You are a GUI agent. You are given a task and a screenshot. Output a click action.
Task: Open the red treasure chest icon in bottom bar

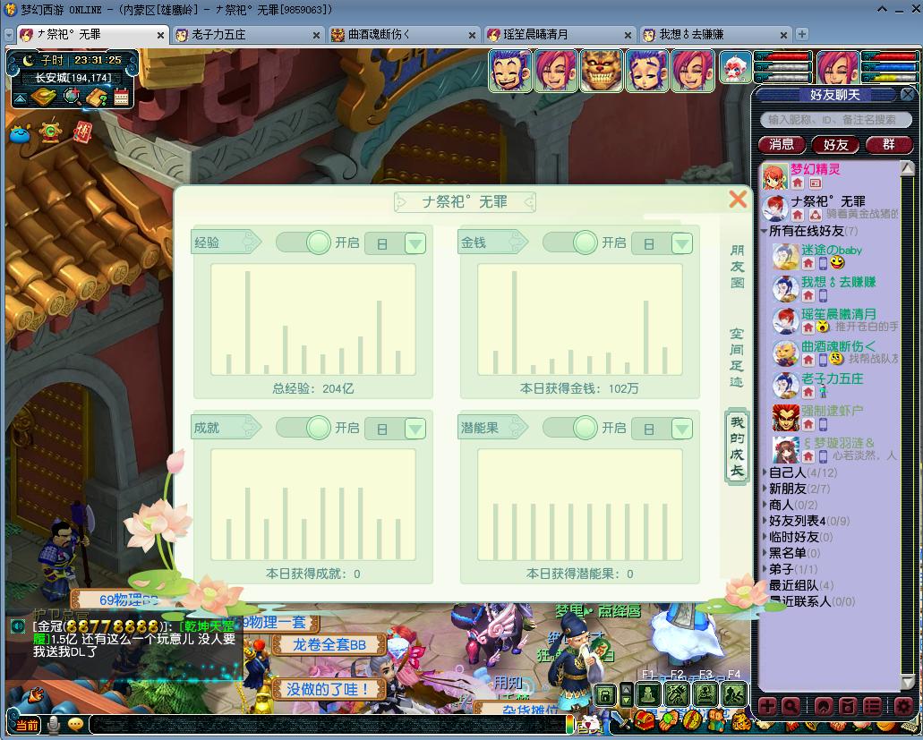coord(644,720)
